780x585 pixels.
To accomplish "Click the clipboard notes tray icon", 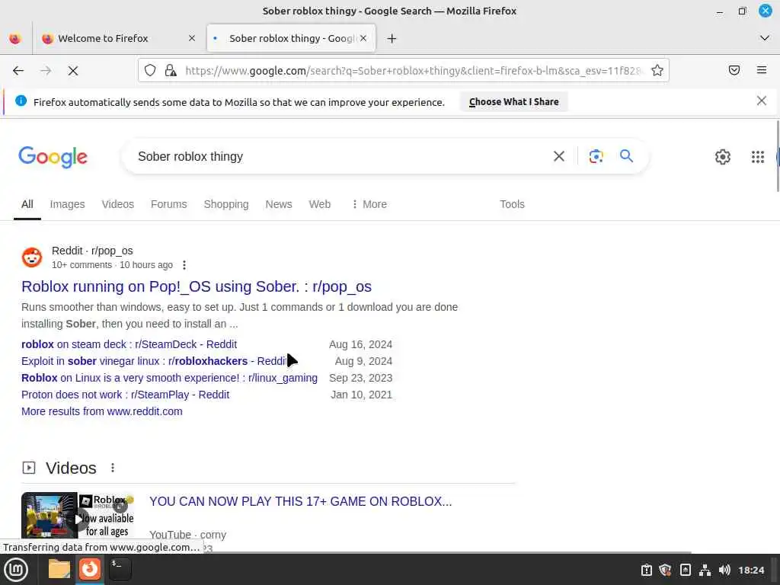I will click(685, 570).
